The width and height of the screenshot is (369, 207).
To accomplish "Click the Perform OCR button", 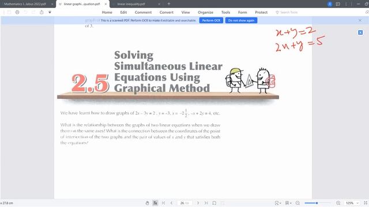I will click(x=211, y=21).
